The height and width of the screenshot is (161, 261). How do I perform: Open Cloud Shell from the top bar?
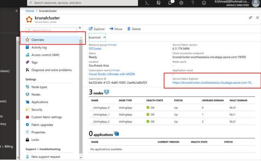click(147, 3)
